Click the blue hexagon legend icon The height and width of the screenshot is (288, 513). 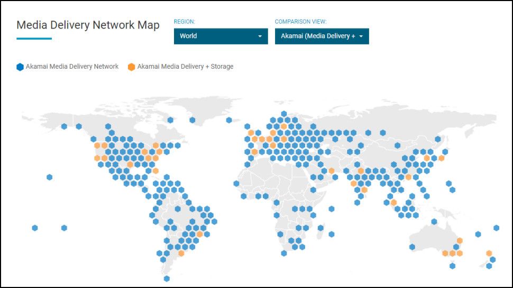[20, 67]
